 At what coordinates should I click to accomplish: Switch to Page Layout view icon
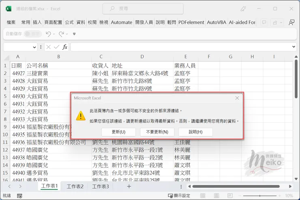pyautogui.click(x=216, y=196)
